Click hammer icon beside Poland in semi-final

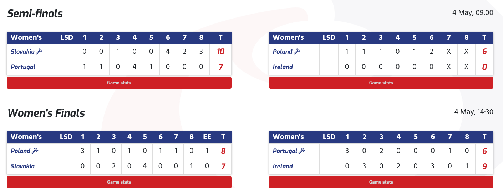[297, 52]
